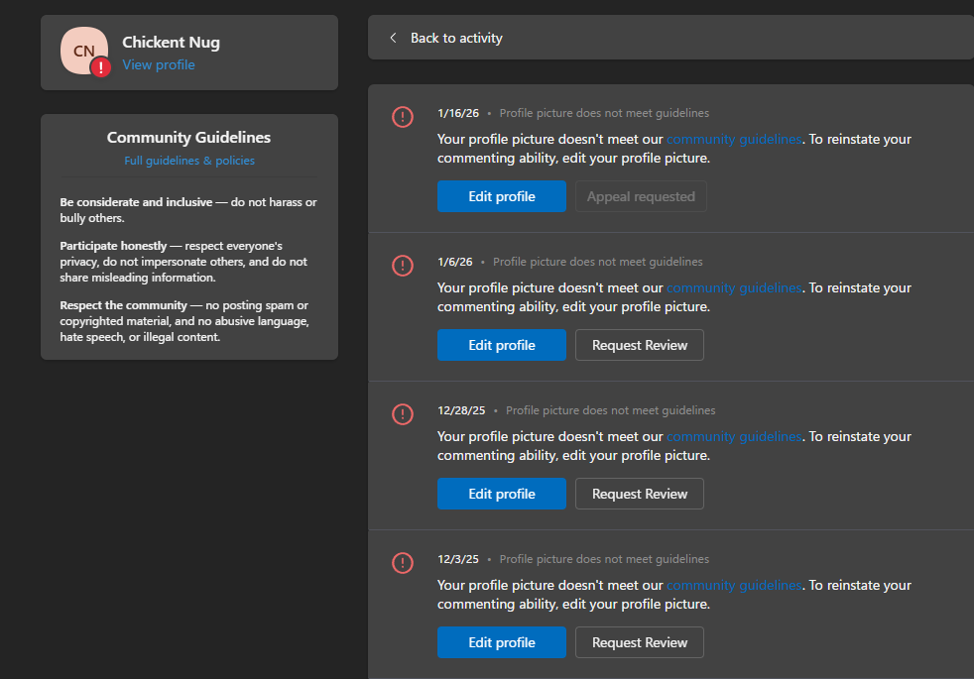Image resolution: width=974 pixels, height=679 pixels.
Task: Click the 12/3/25 date text
Action: (x=458, y=559)
